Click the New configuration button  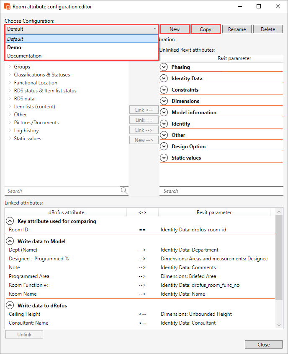pyautogui.click(x=175, y=29)
